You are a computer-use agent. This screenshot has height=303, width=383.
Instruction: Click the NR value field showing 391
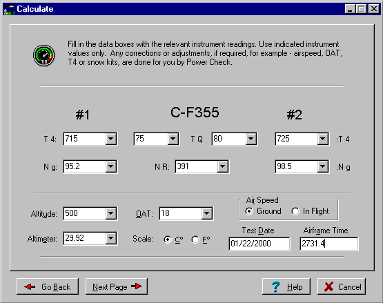(x=197, y=166)
